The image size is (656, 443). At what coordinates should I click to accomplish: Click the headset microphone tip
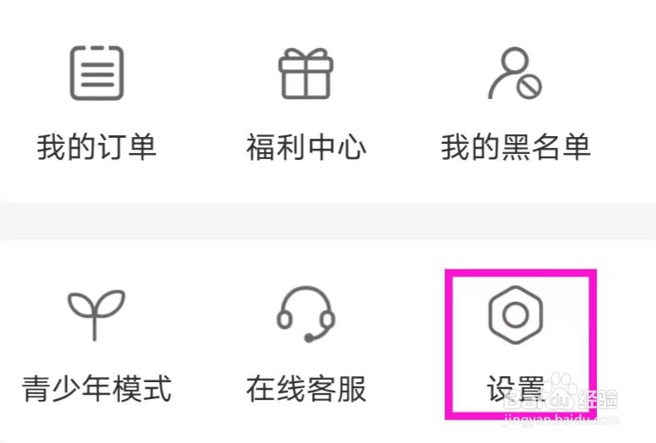pyautogui.click(x=309, y=337)
